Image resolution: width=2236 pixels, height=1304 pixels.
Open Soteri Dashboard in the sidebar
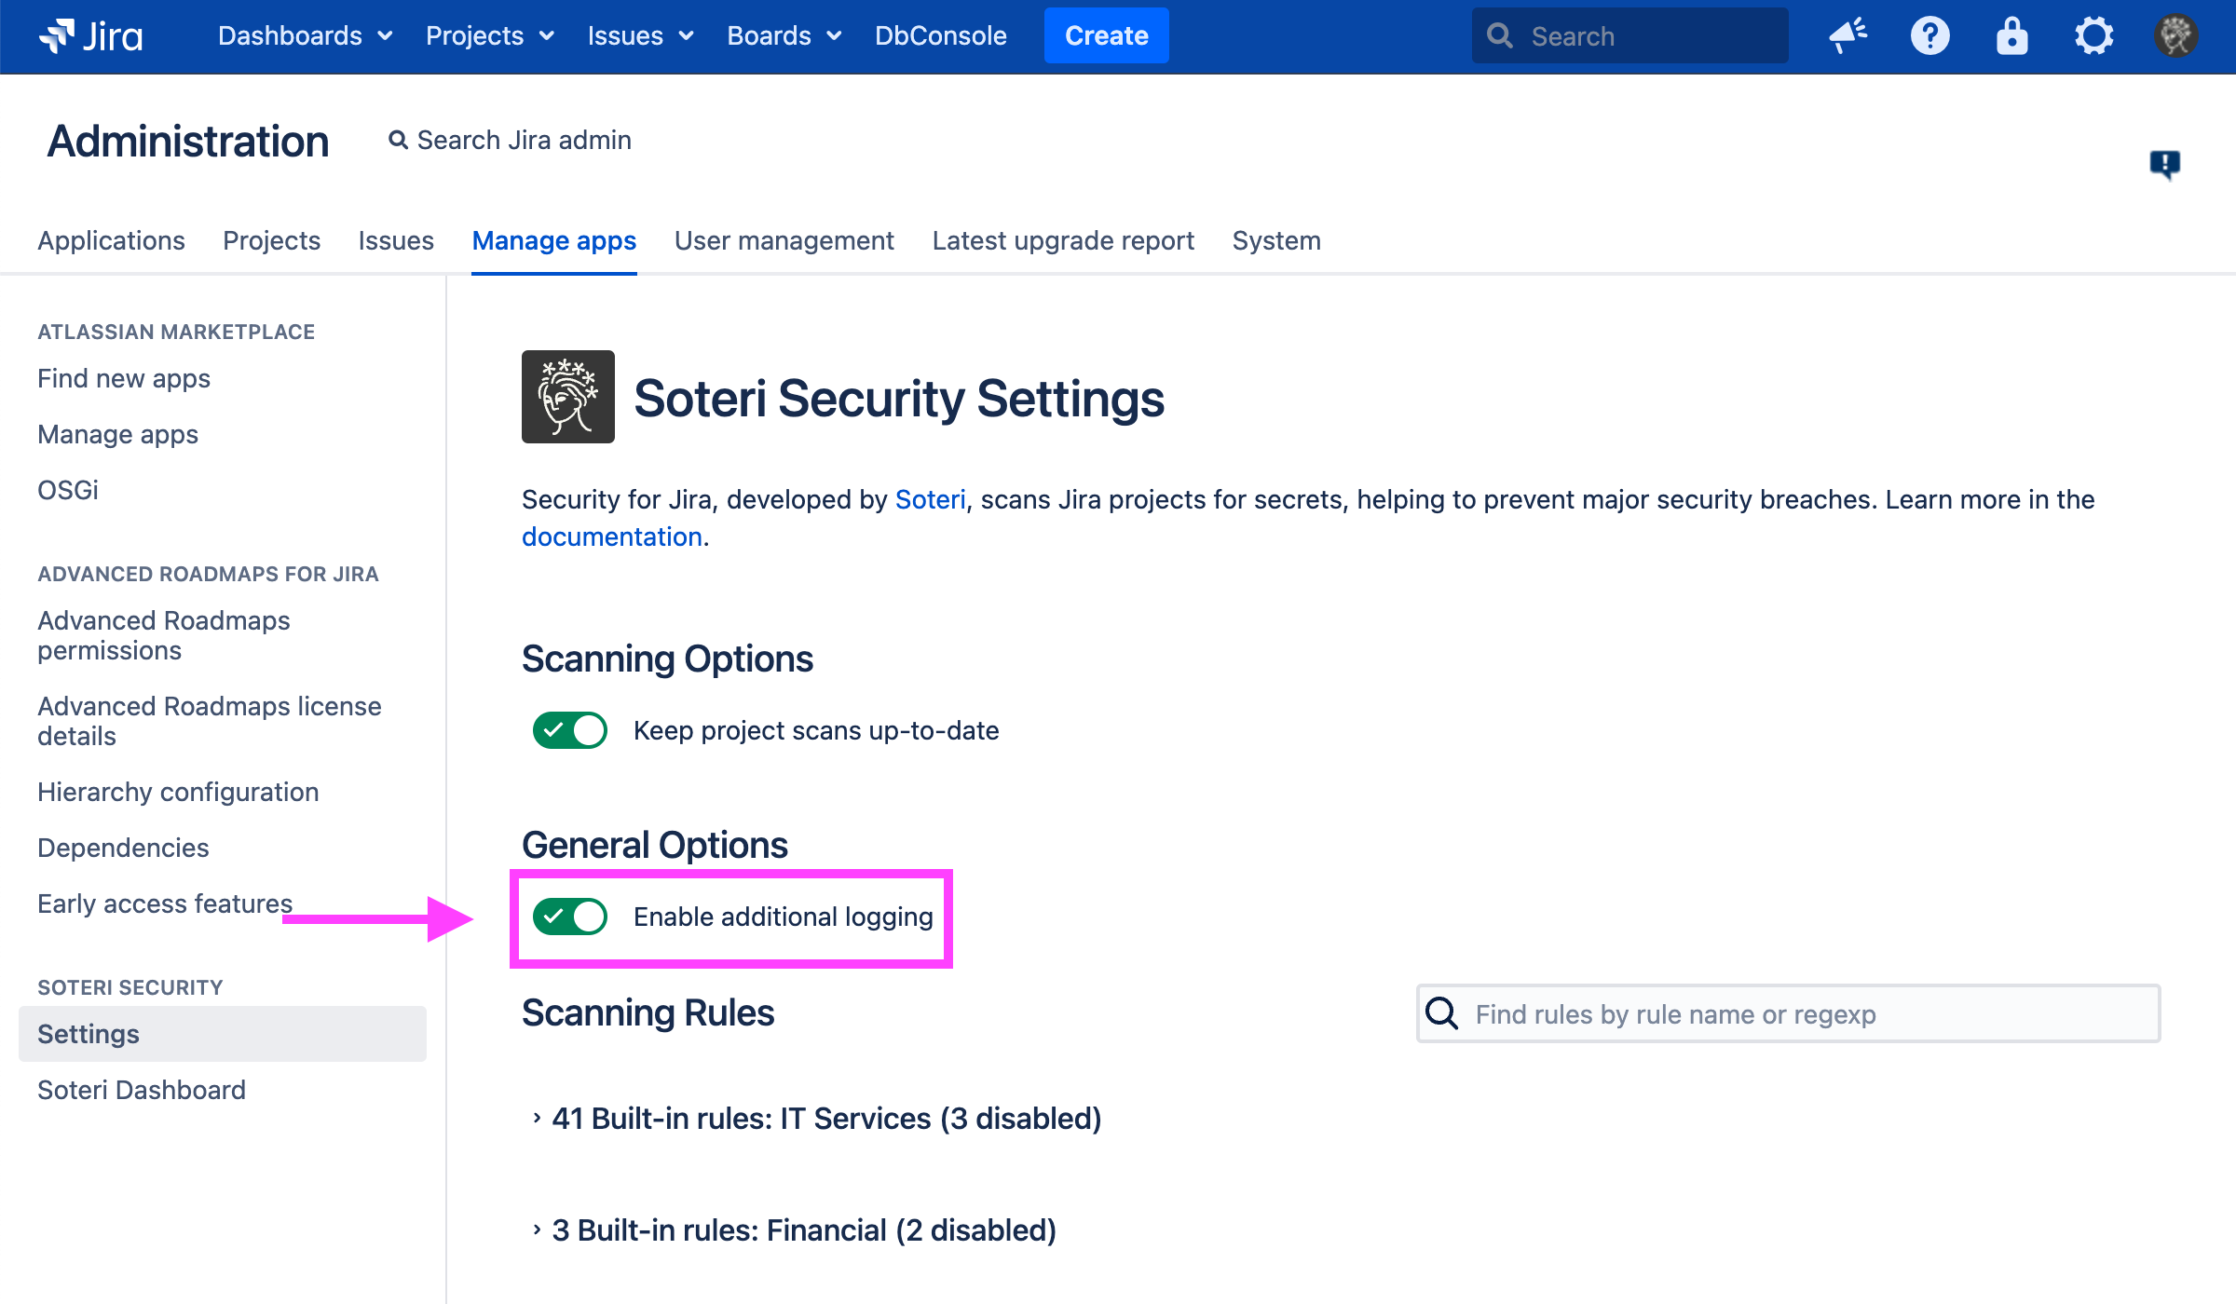click(142, 1090)
